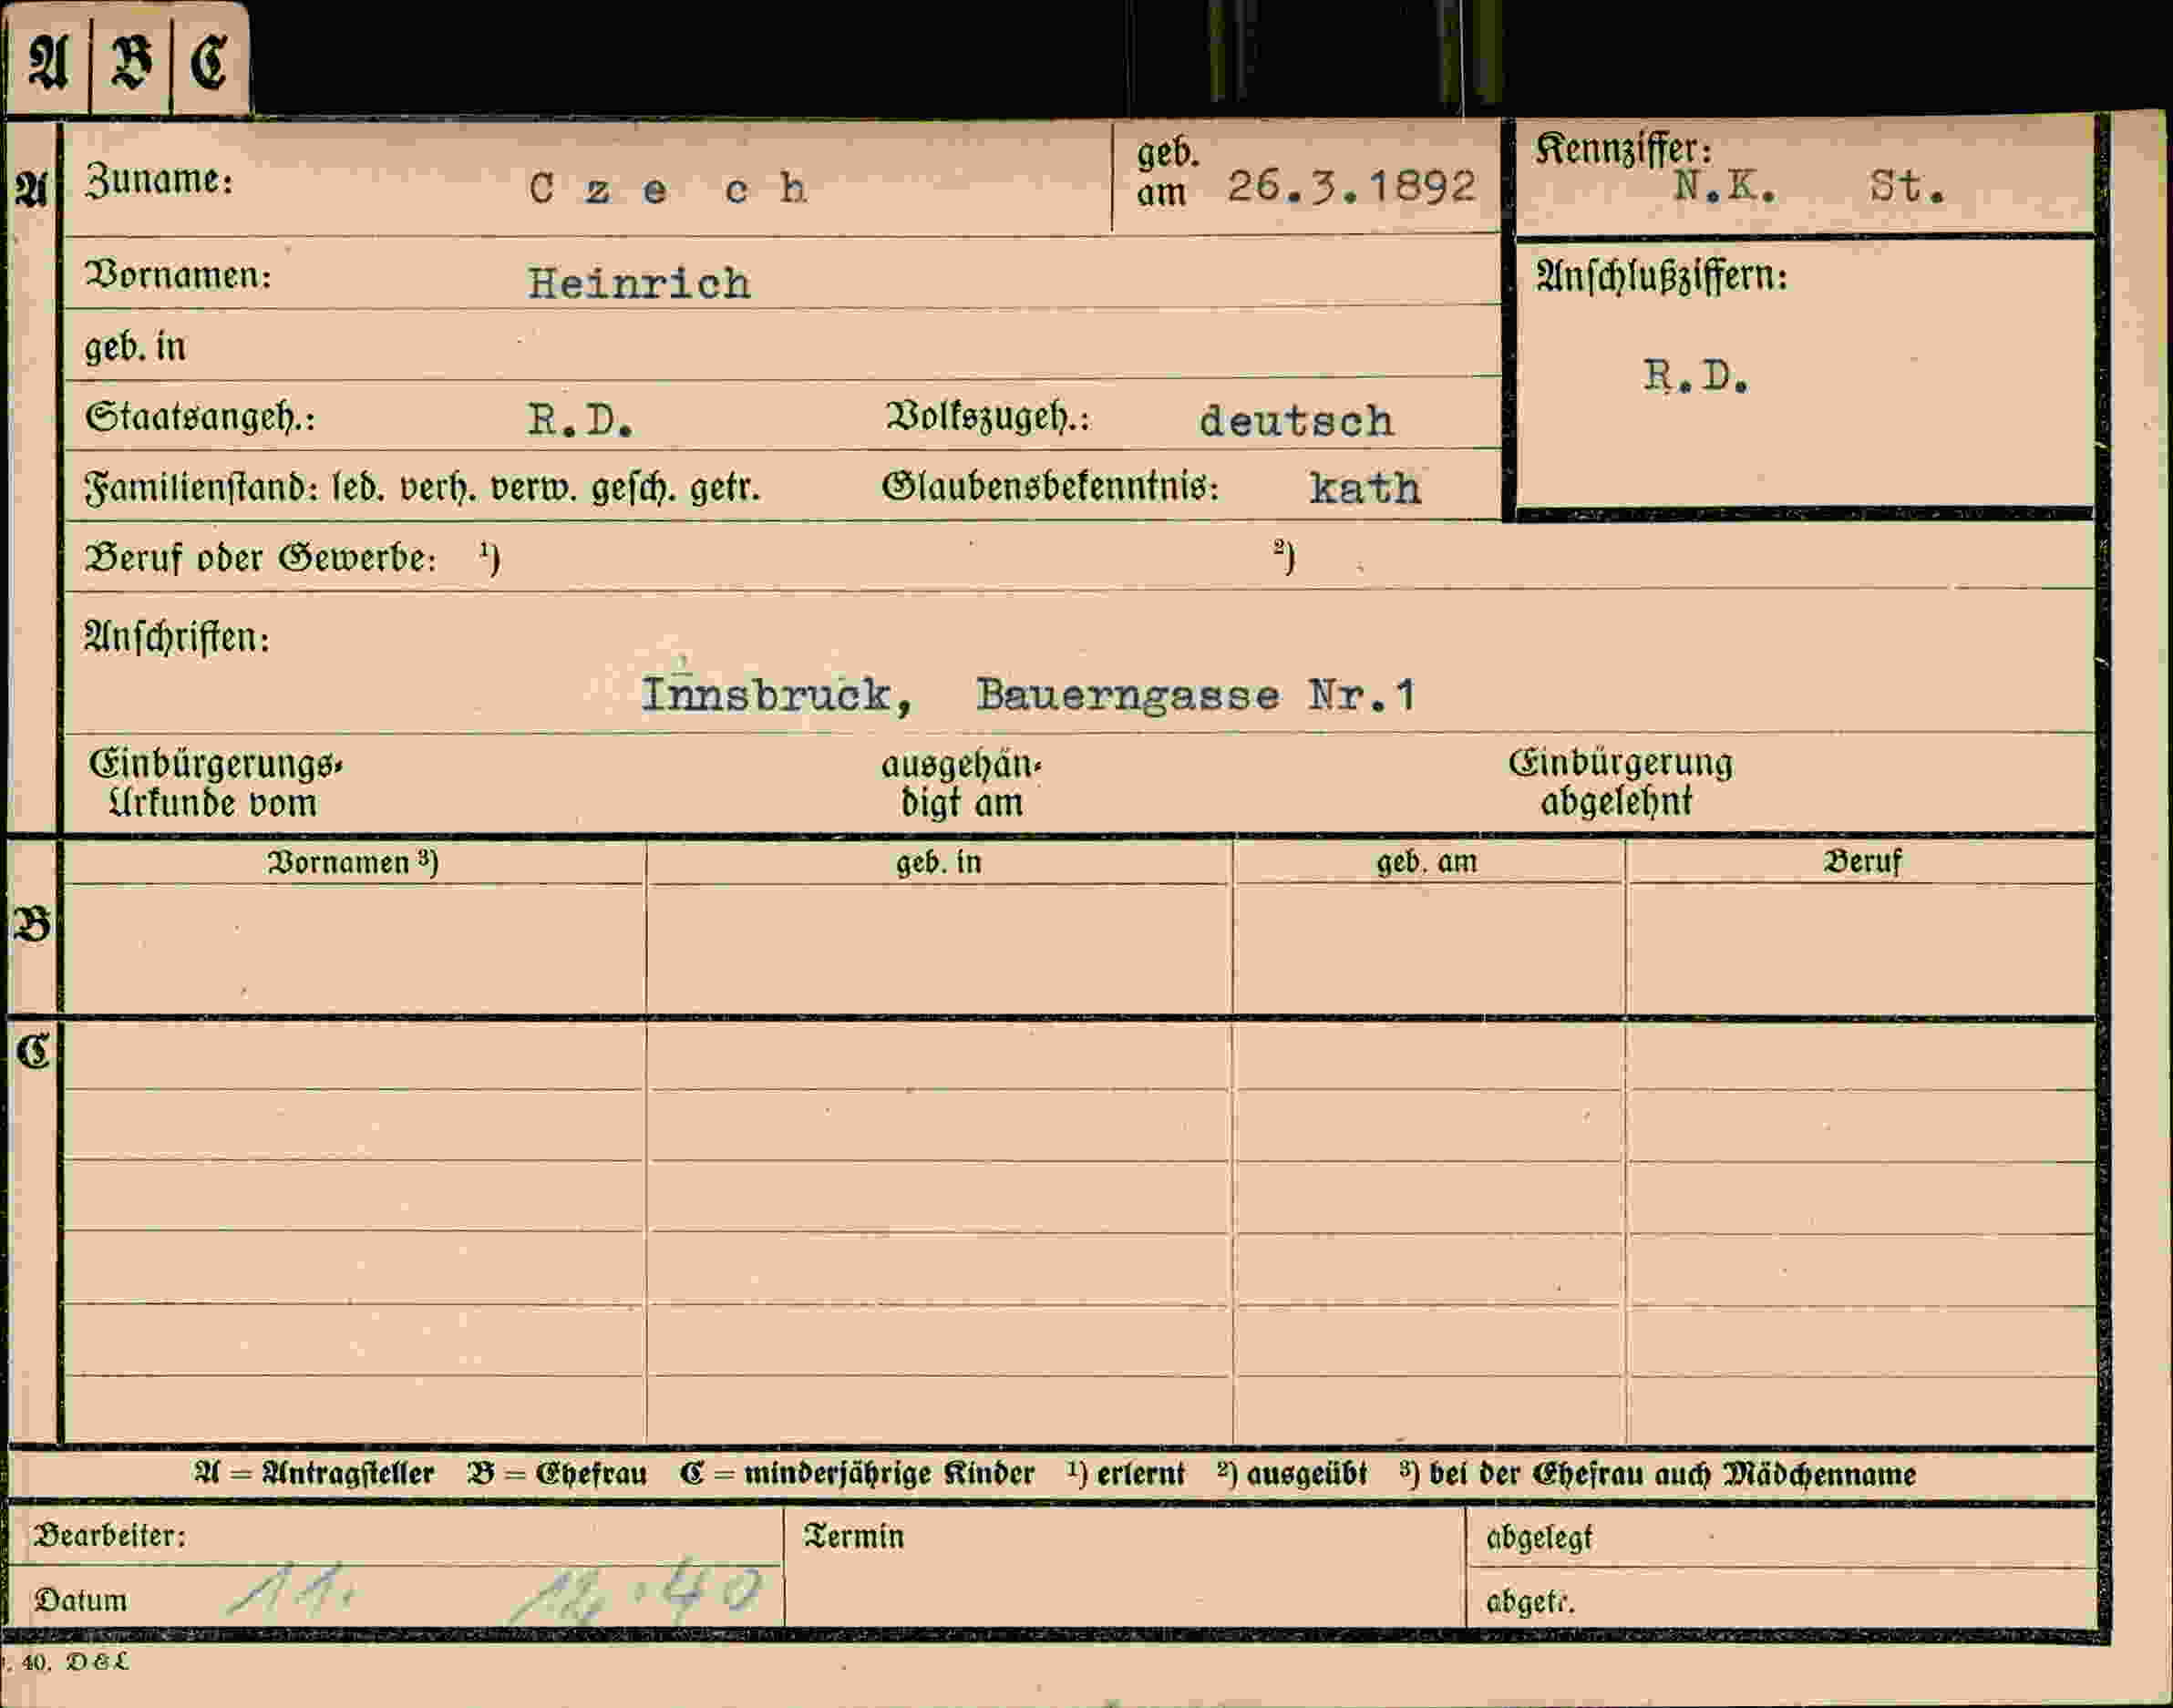Click 'Vornamen 3)' column header in section B

tap(352, 862)
